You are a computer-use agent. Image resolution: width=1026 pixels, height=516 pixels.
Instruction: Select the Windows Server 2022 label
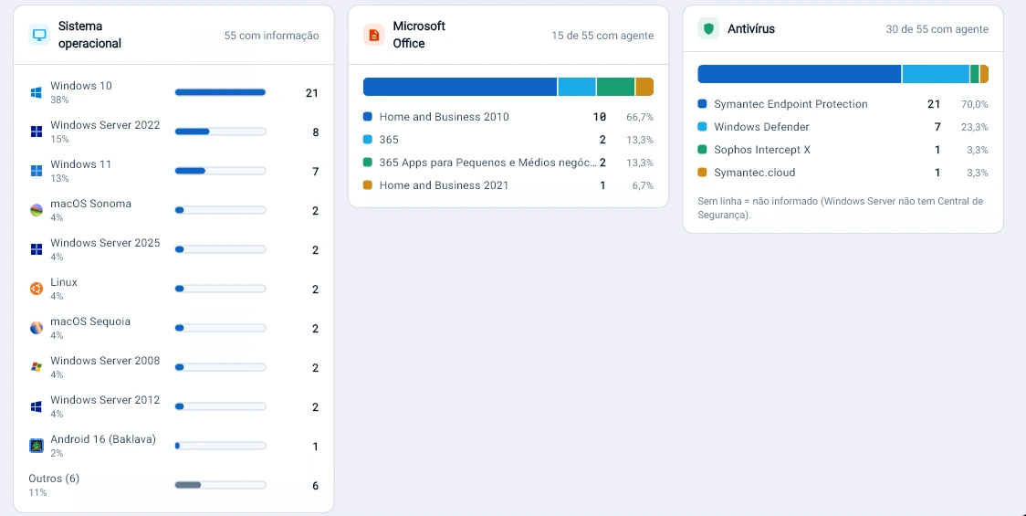105,125
